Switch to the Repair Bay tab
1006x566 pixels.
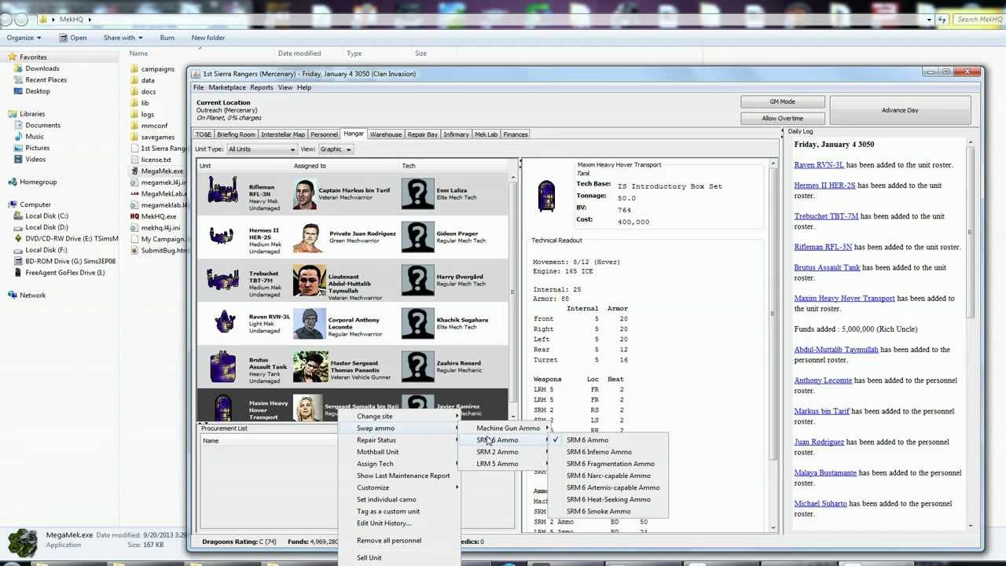point(422,134)
